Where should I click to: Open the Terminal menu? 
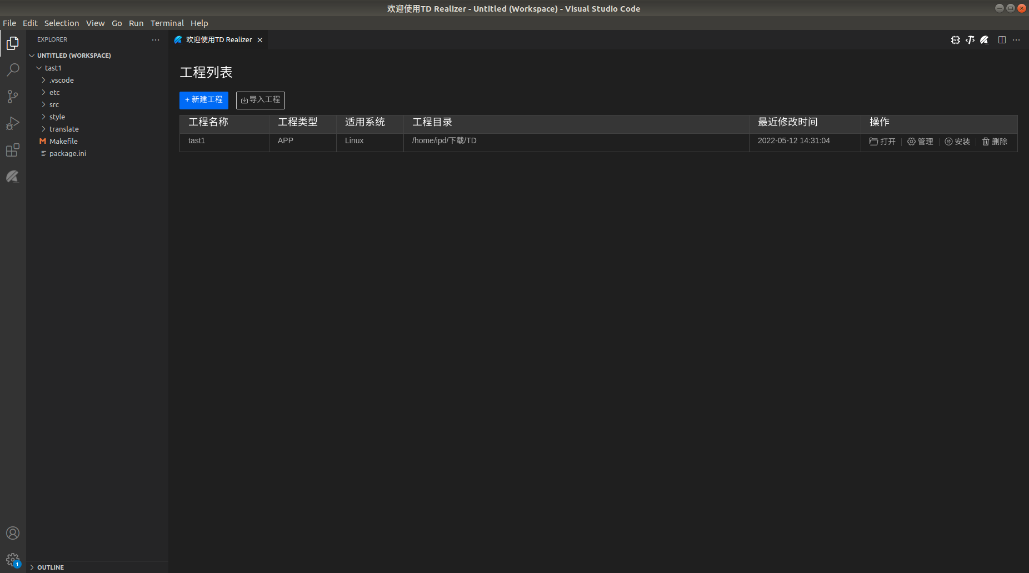[x=167, y=23]
